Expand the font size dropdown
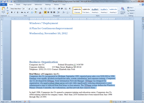The image size is (144, 103). coord(27,9)
